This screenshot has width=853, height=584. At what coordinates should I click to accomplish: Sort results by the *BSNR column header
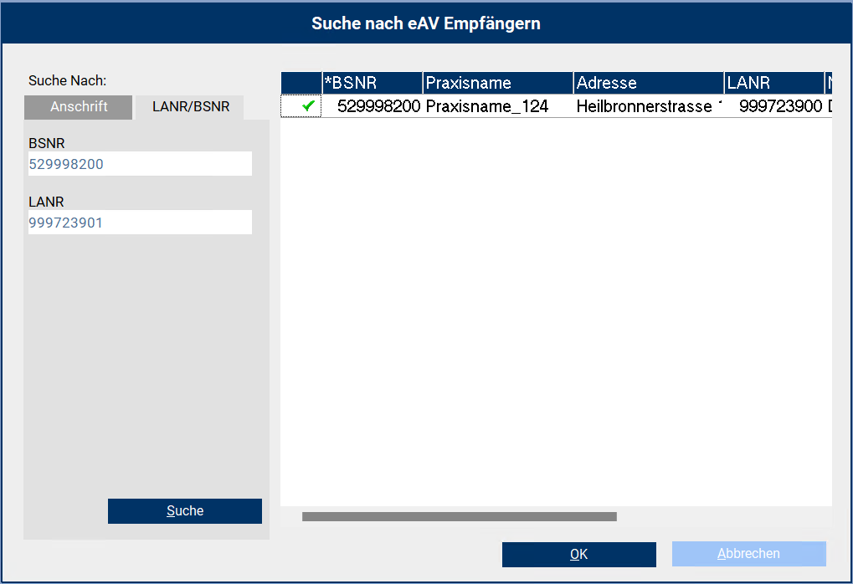coord(371,82)
